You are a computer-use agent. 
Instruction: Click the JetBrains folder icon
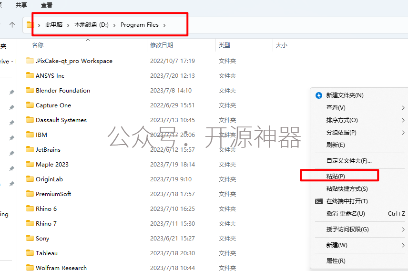point(30,149)
